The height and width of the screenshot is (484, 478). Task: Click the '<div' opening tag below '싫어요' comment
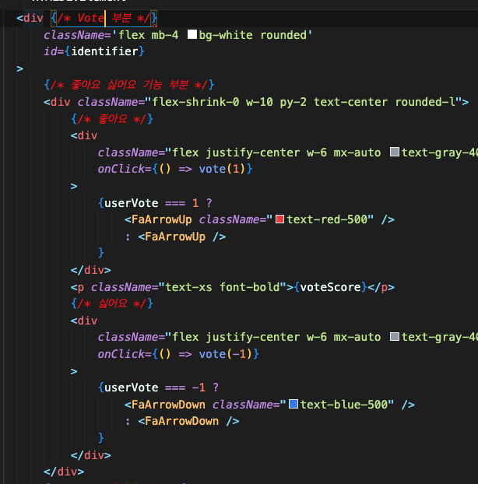84,321
